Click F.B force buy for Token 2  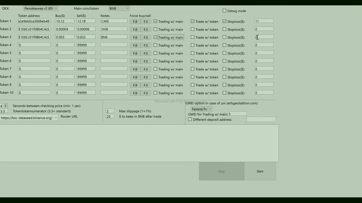point(135,29)
